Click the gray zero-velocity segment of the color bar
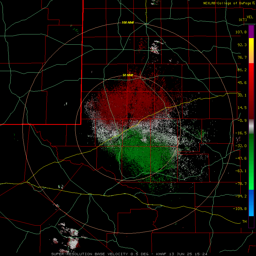Image resolution: width=256 pixels, height=256 pixels. [251, 127]
